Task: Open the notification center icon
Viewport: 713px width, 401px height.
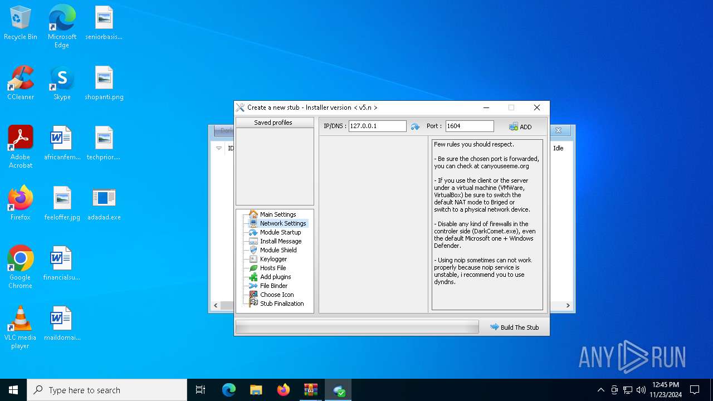Action: pyautogui.click(x=695, y=390)
